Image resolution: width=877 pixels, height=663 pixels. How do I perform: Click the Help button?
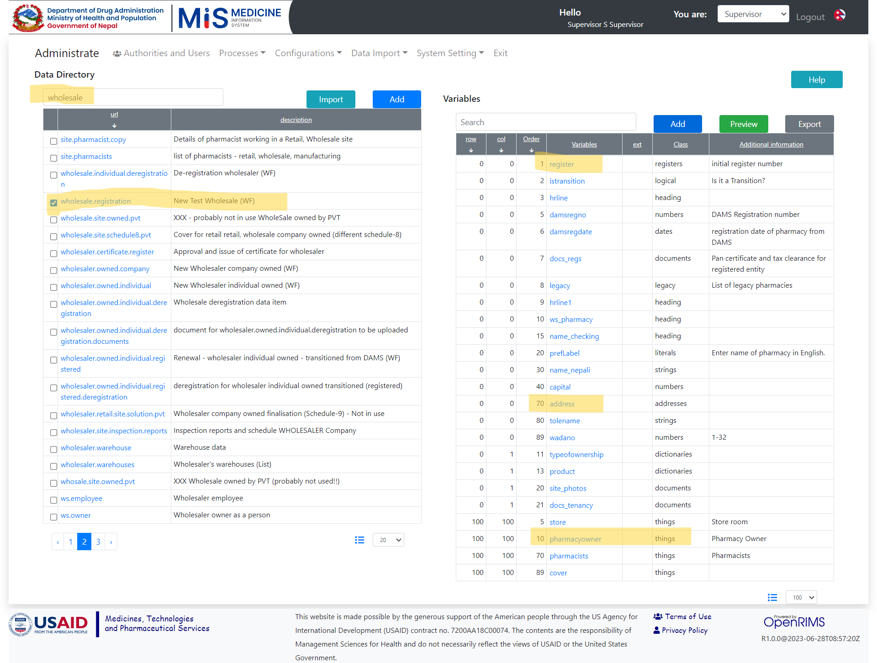(x=817, y=80)
